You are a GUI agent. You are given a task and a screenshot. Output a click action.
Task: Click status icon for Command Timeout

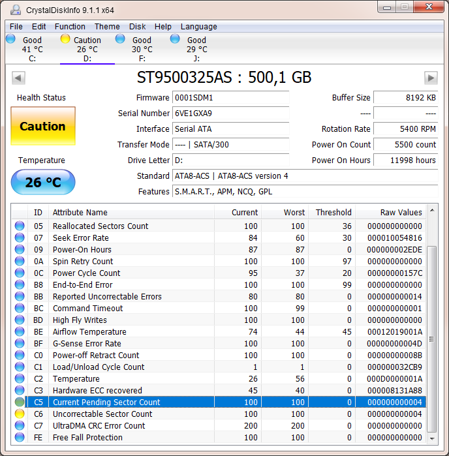point(20,308)
